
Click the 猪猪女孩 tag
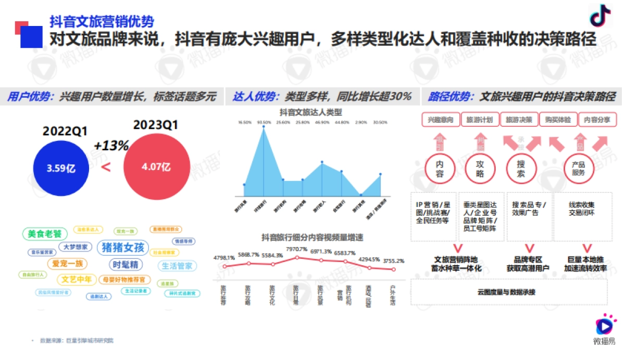[123, 247]
